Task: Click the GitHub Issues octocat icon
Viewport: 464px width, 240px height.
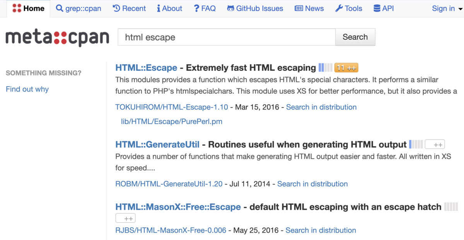Action: [x=230, y=8]
